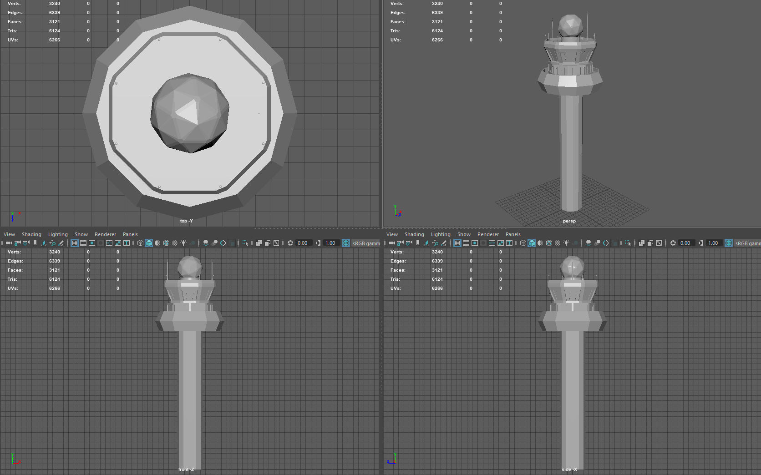Click exposure value 0.00 field in side view

pos(686,243)
